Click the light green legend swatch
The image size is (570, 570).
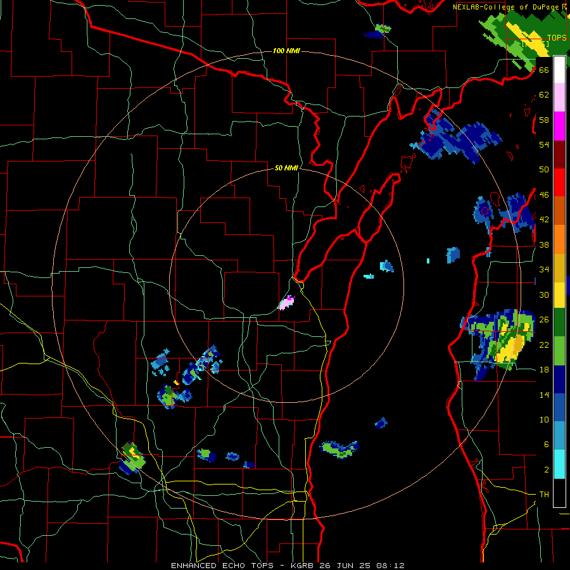coord(559,351)
